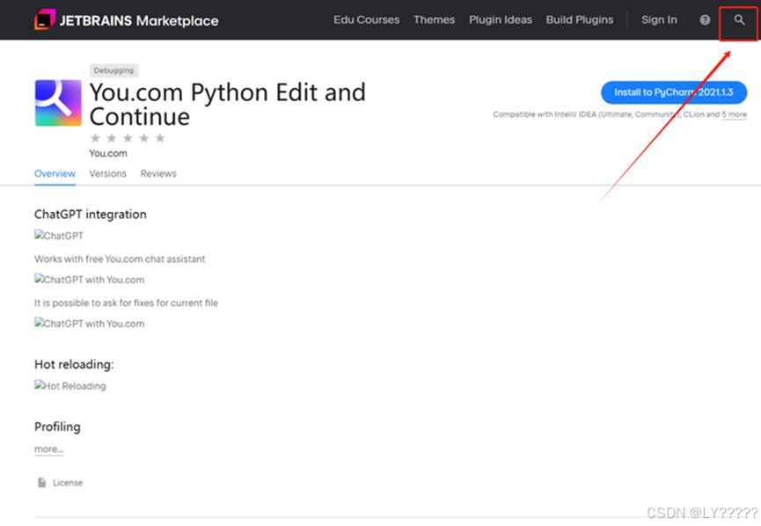Click the fifth rating star

pyautogui.click(x=160, y=138)
